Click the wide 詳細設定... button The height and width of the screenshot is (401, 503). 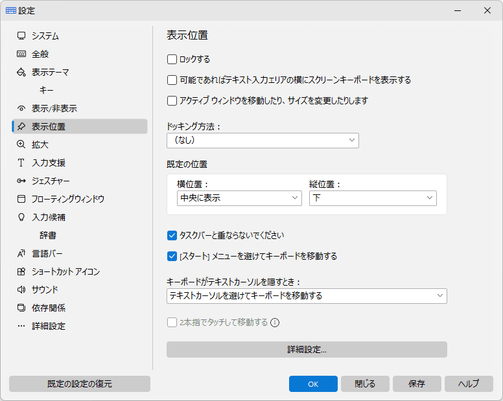point(307,349)
